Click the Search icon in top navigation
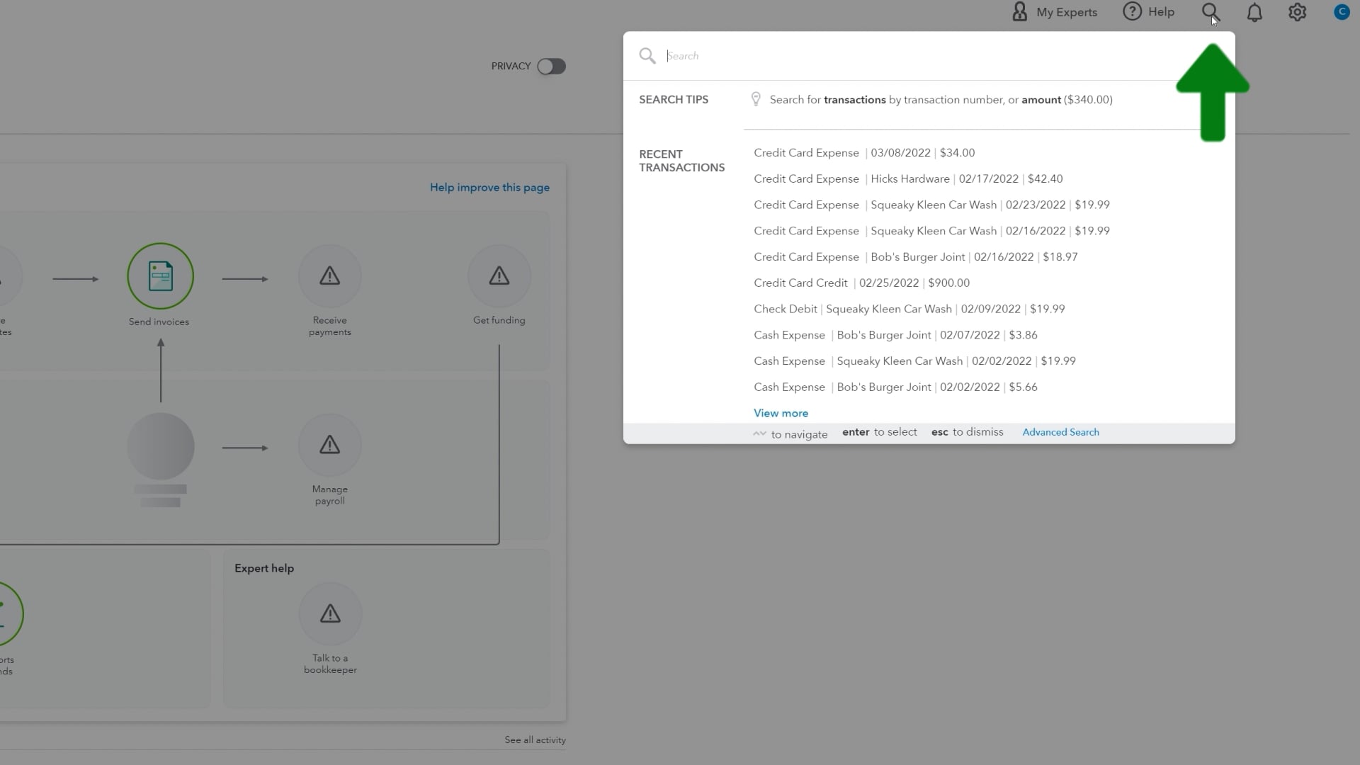1360x765 pixels. coord(1211,12)
